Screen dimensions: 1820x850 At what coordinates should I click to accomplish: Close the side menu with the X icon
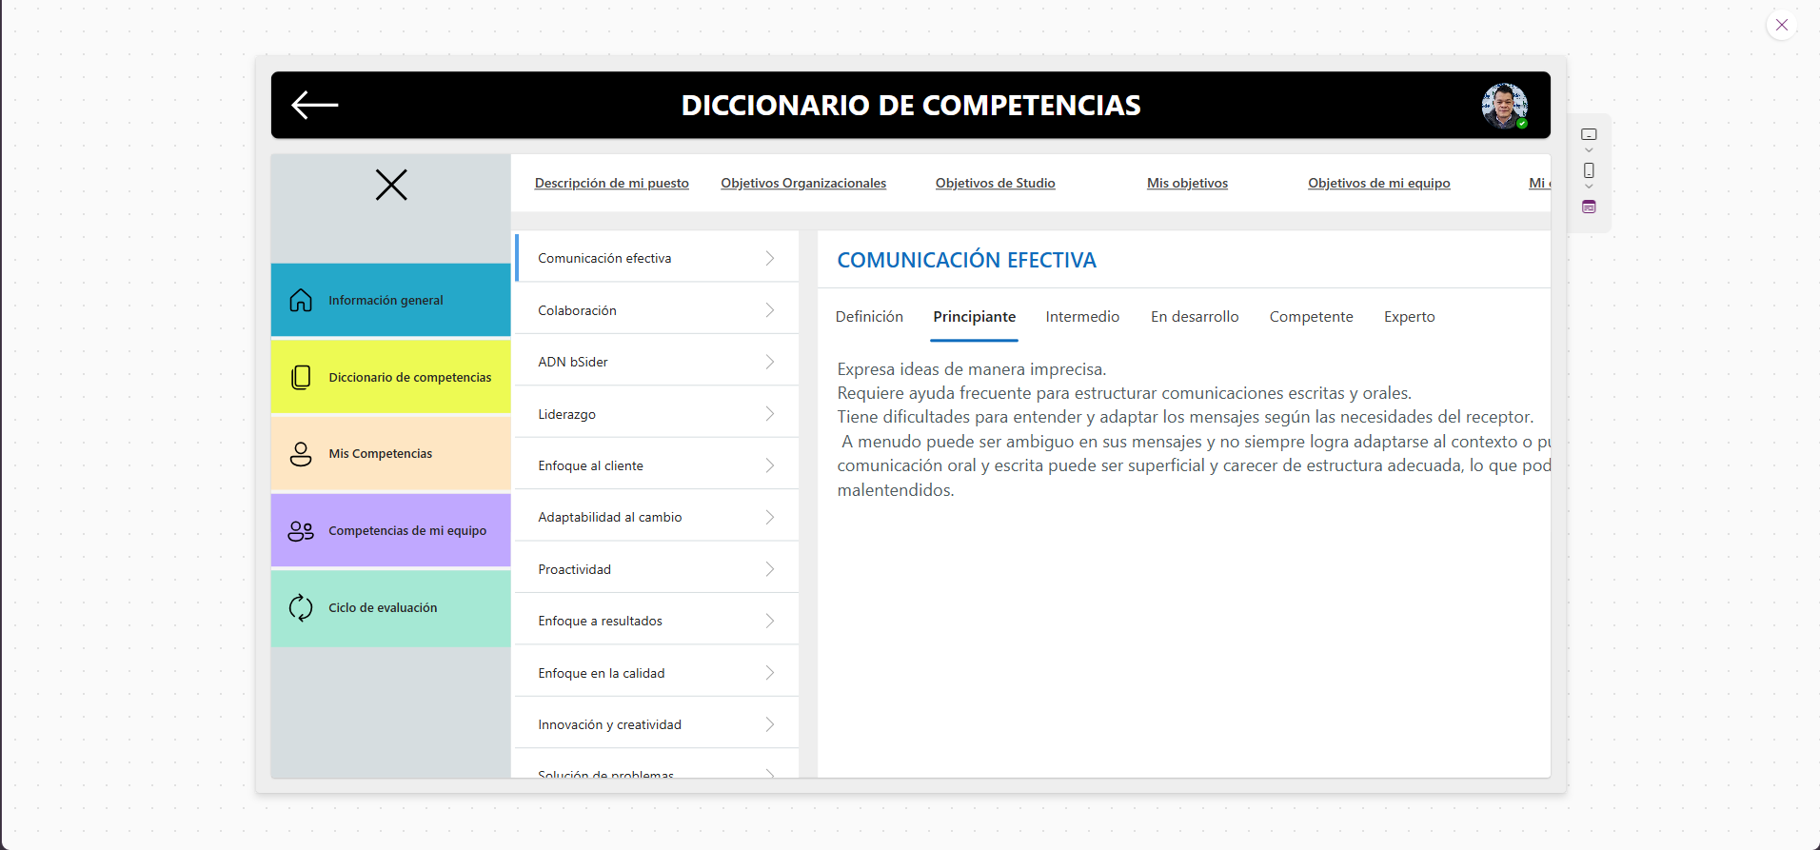[391, 185]
